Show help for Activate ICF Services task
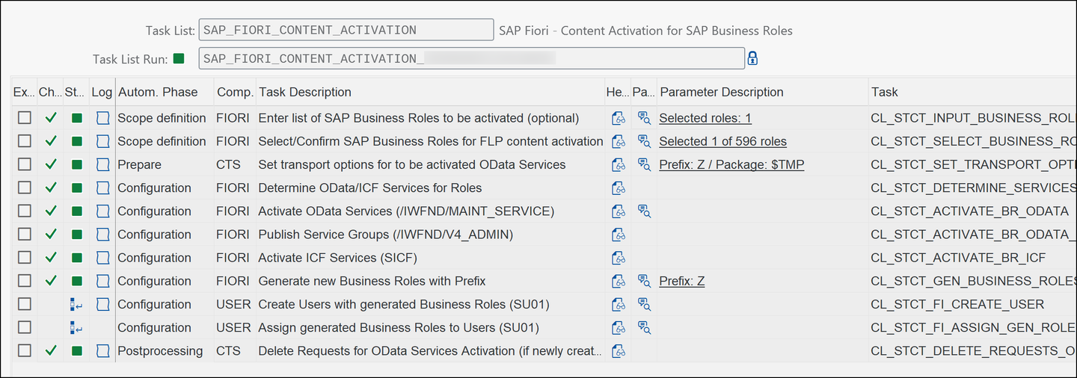 pyautogui.click(x=618, y=258)
